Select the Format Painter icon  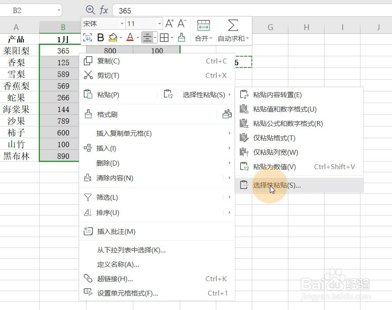point(182,38)
